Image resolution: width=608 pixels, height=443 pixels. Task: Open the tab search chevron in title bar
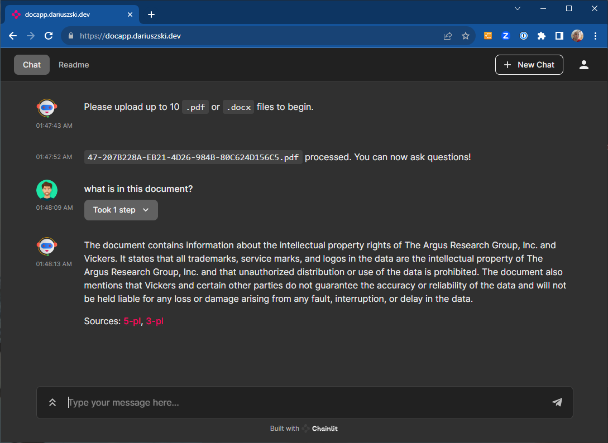click(518, 8)
